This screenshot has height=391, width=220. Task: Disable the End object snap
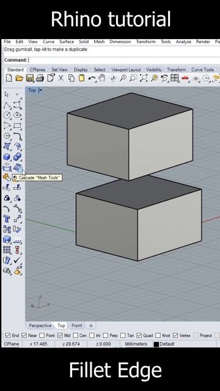point(8,335)
